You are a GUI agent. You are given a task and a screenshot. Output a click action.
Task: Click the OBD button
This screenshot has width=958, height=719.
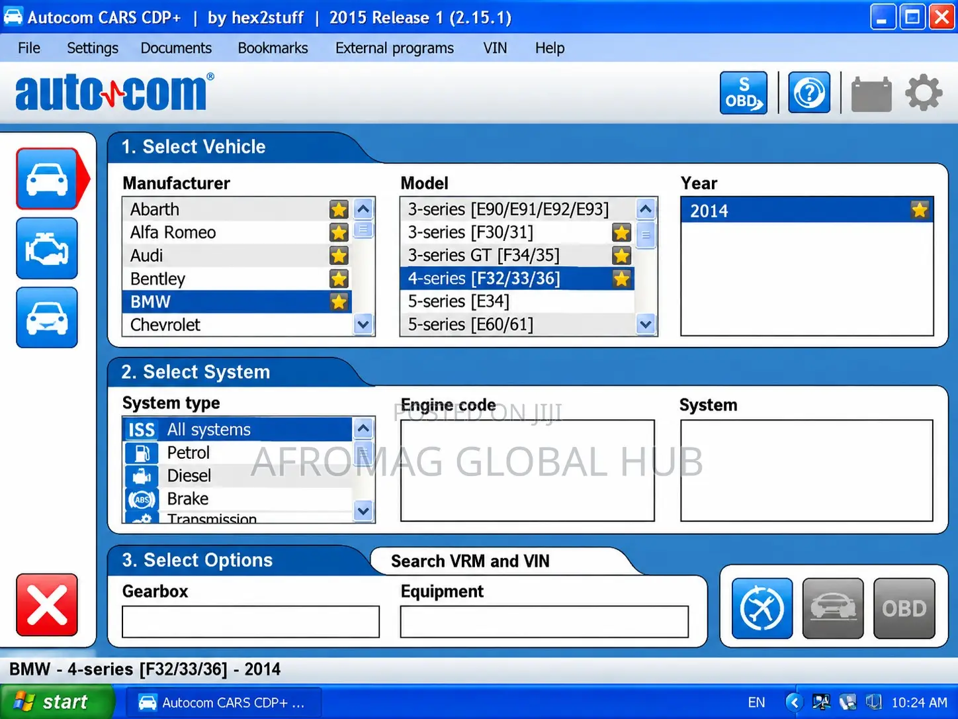pos(904,608)
